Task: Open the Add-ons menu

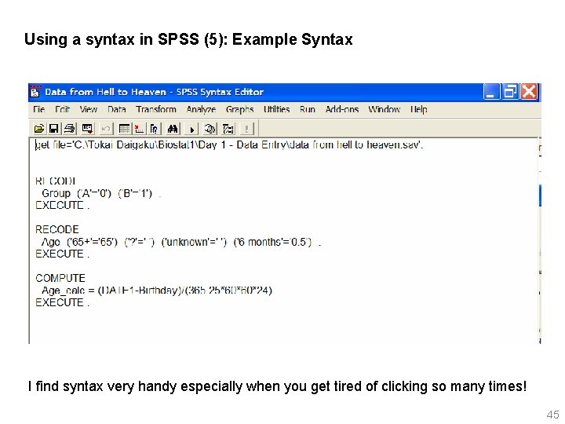Action: pos(342,109)
